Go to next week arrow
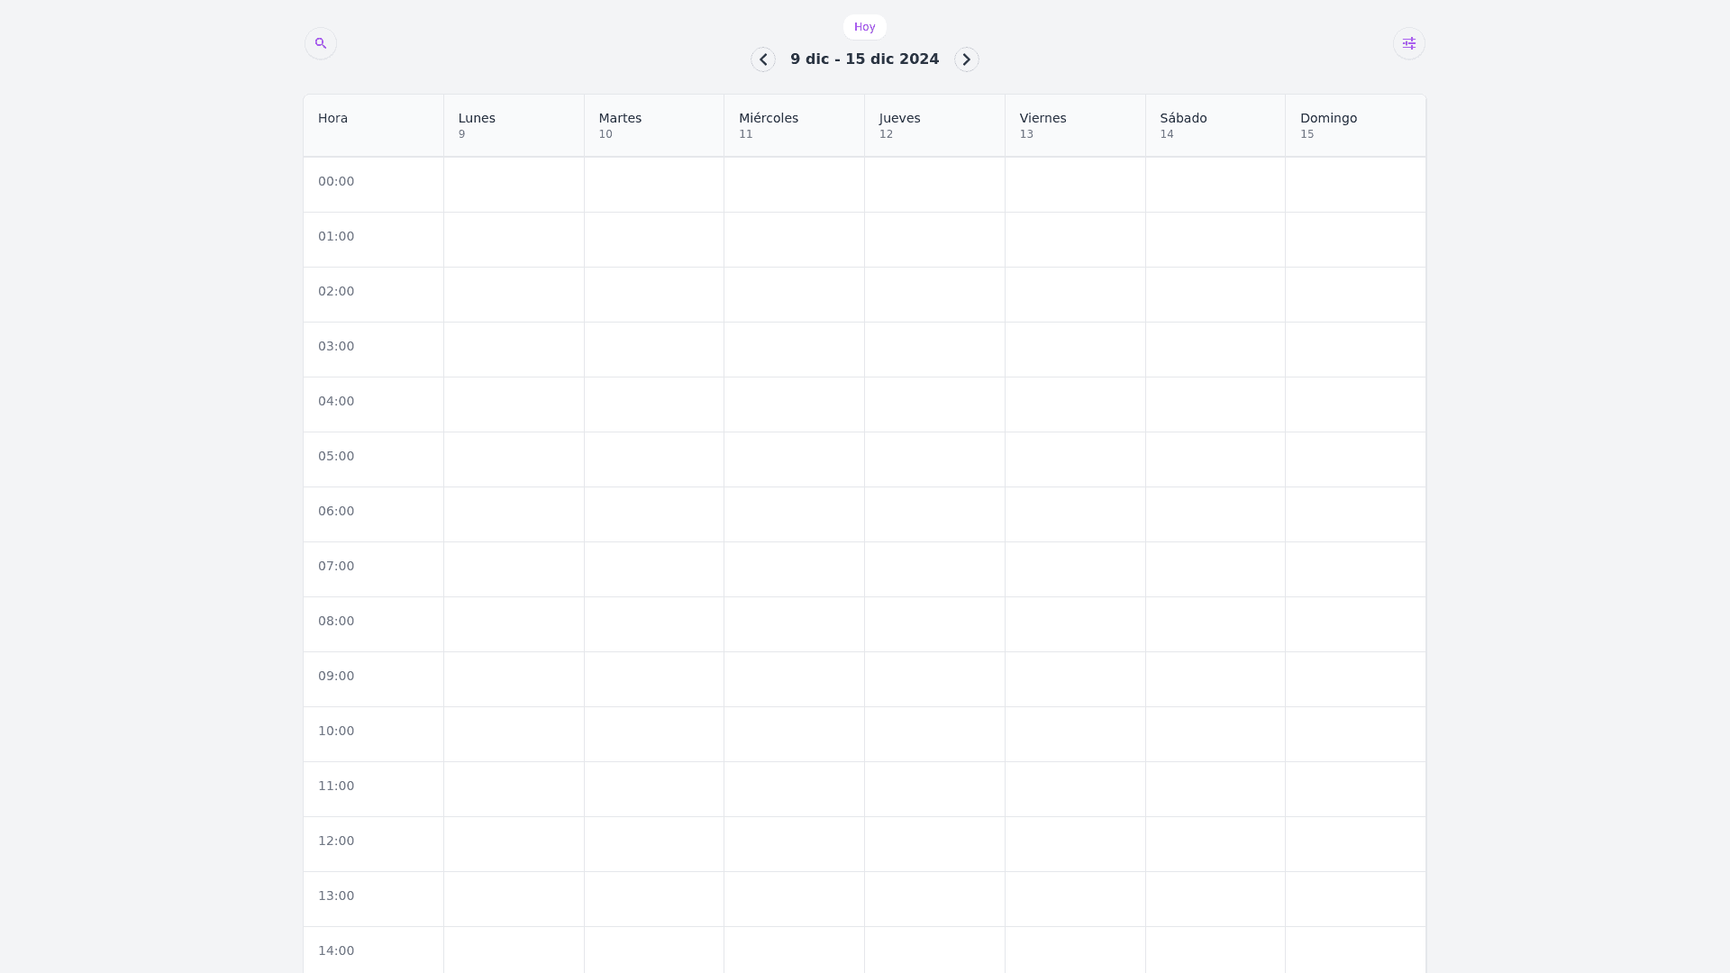The image size is (1730, 973). point(967,59)
